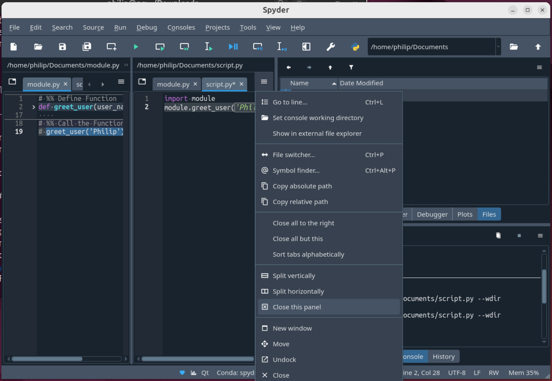
Task: Click the Open file folder icon
Action: [x=38, y=47]
